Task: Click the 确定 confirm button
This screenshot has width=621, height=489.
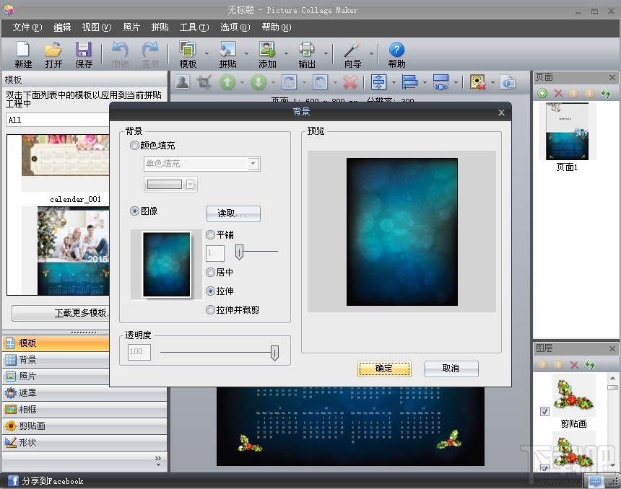Action: (384, 369)
